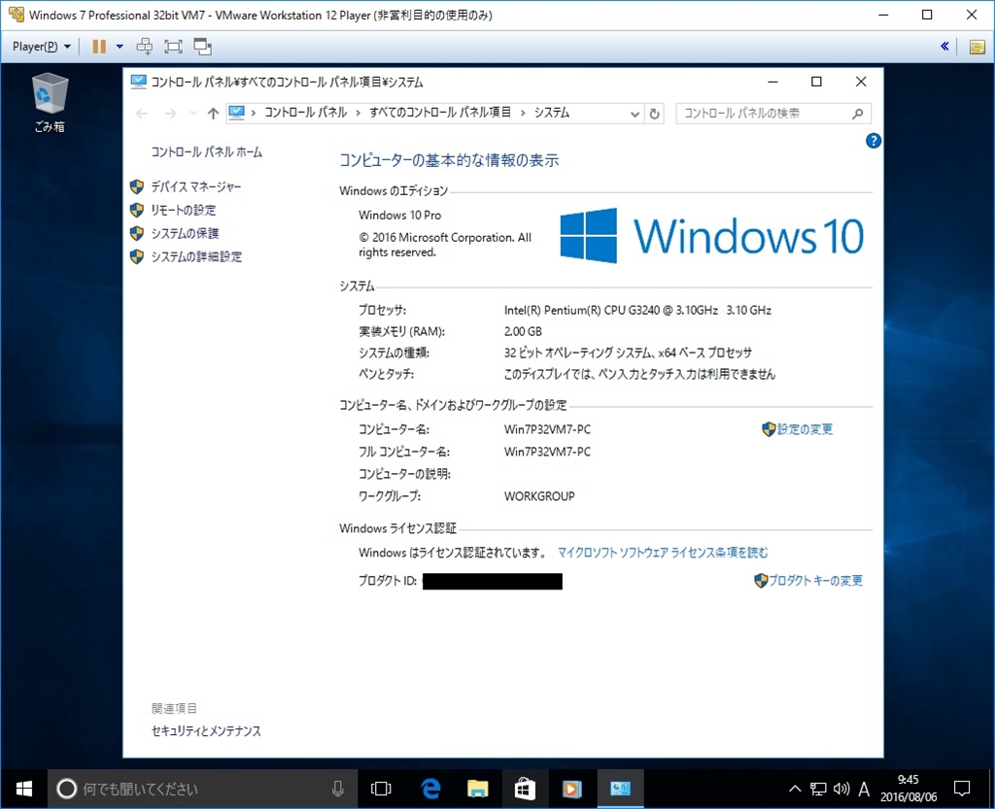
Task: Click the search magnifier icon
Action: (x=857, y=115)
